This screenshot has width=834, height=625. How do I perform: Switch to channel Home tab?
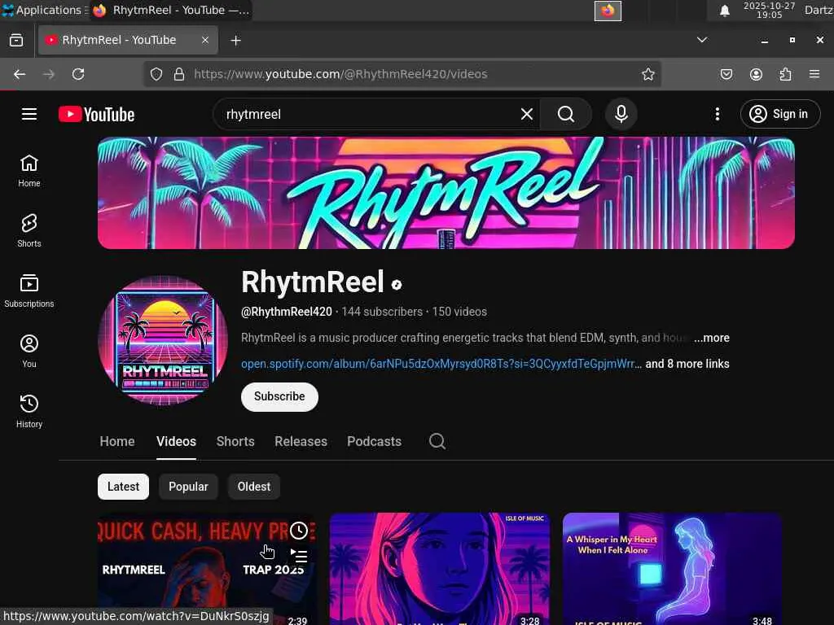(x=117, y=441)
